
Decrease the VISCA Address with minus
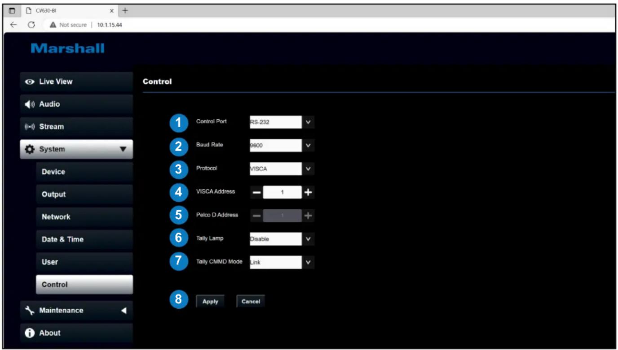tap(256, 192)
